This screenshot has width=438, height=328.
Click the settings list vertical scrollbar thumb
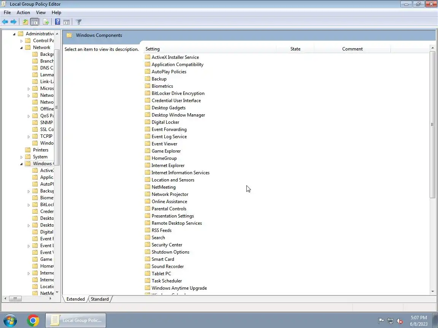pyautogui.click(x=432, y=125)
